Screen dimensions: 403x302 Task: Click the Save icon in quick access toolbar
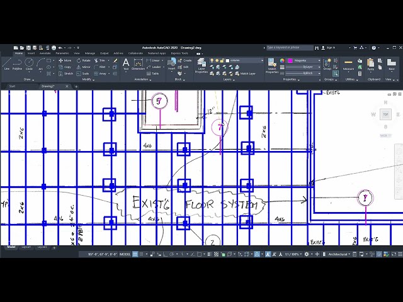28,48
